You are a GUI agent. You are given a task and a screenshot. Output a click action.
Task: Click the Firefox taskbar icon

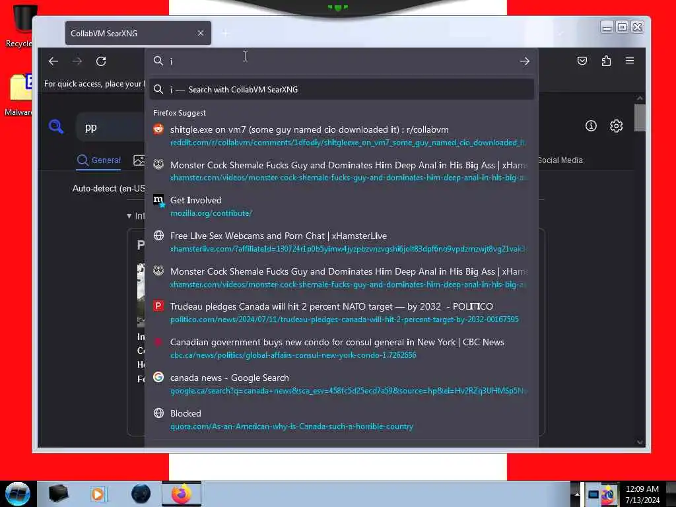tap(182, 494)
